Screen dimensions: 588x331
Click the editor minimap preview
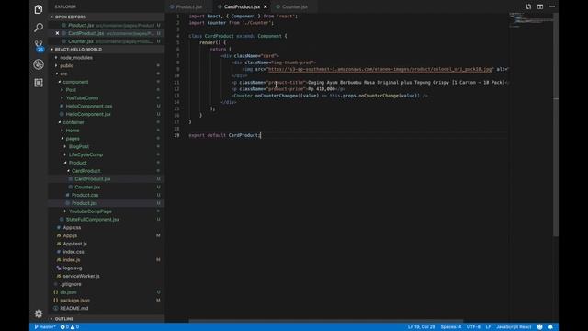[x=530, y=19]
